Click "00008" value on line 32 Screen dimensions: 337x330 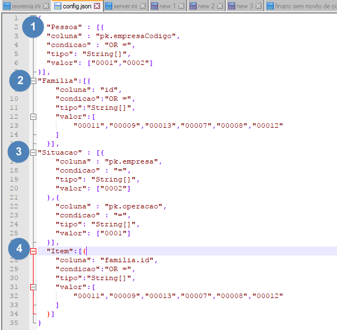tap(232, 296)
